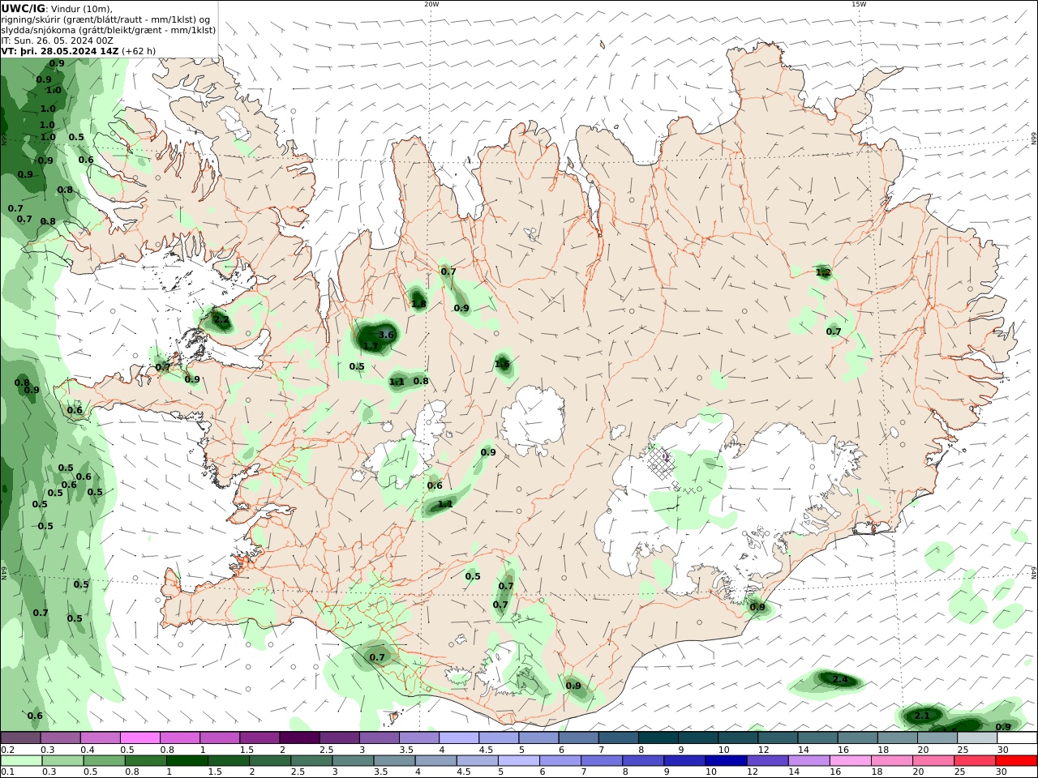Select the slydda/snjókoma legend description line
Image resolution: width=1038 pixels, height=778 pixels.
click(109, 29)
